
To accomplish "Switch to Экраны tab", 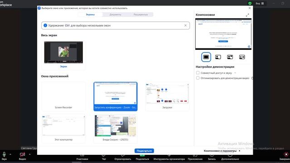I will pos(90,14).
